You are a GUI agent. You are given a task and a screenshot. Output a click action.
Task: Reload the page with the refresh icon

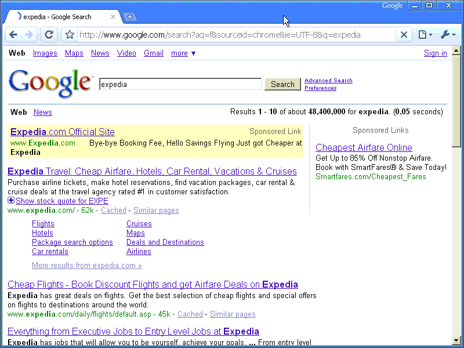[x=49, y=35]
